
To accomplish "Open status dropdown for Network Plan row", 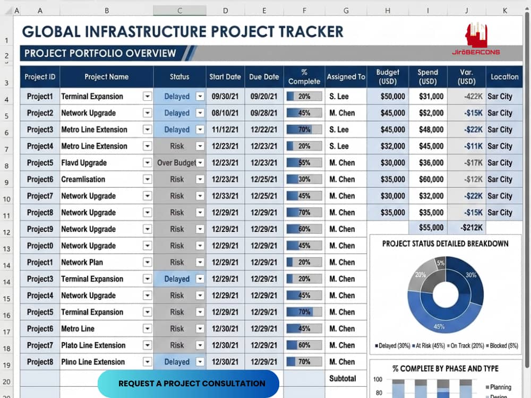I will click(x=200, y=262).
